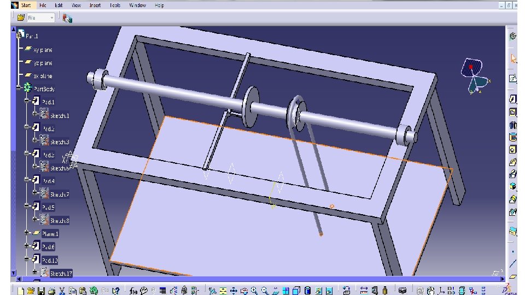Select the Sketcher icon in right toolbar

click(x=512, y=78)
